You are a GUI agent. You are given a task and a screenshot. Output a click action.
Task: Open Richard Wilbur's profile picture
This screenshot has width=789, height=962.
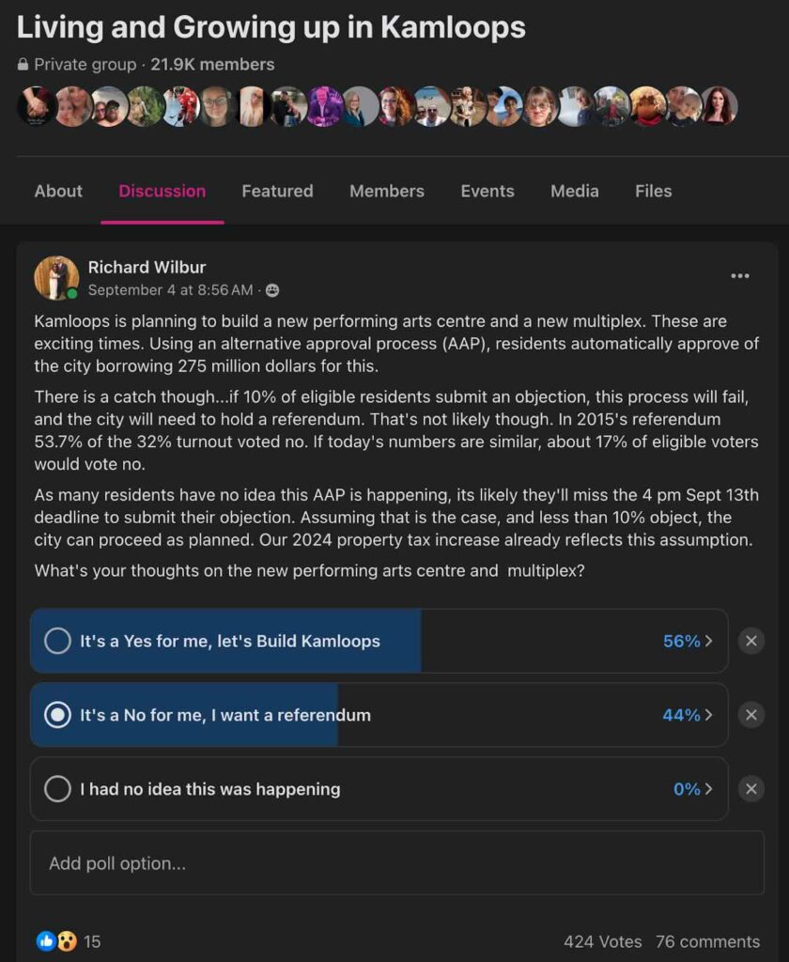[56, 278]
